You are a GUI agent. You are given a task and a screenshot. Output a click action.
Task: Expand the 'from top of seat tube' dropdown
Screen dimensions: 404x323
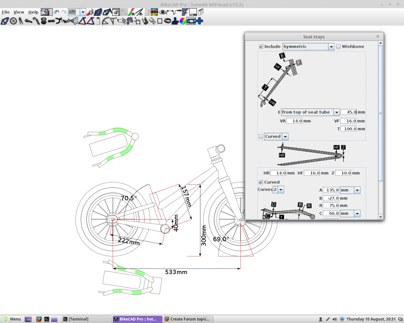[x=337, y=112]
